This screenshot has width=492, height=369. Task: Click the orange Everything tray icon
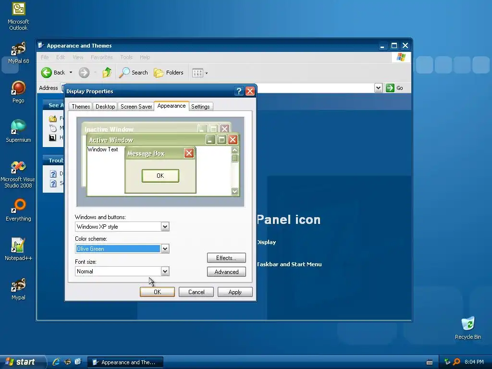(x=456, y=362)
